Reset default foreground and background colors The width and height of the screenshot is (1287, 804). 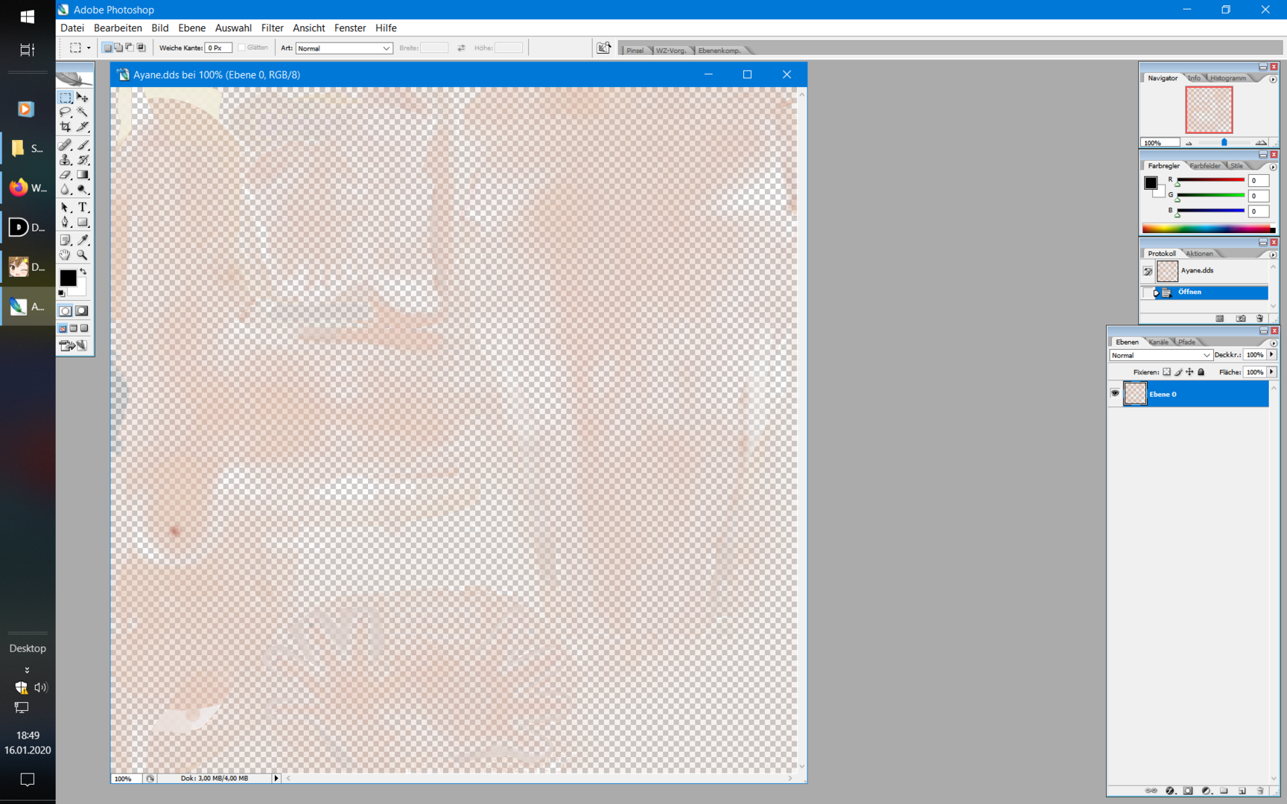click(x=62, y=293)
